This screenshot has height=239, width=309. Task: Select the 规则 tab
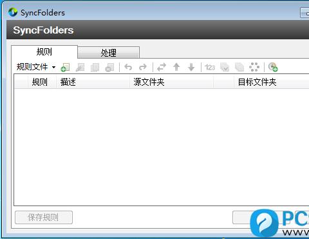click(44, 52)
